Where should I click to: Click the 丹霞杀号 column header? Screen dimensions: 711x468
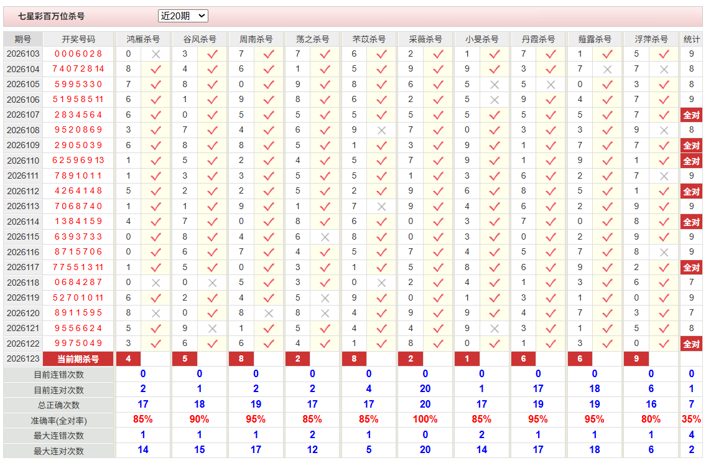pos(538,39)
